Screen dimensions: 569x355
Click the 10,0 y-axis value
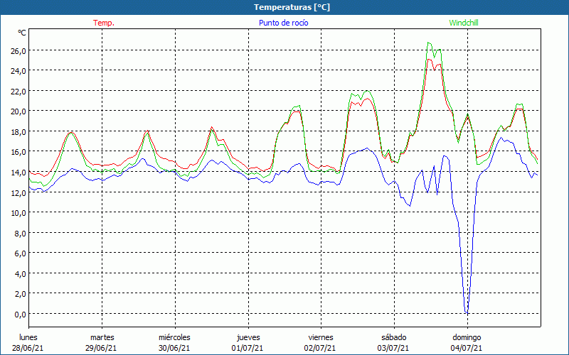(18, 213)
